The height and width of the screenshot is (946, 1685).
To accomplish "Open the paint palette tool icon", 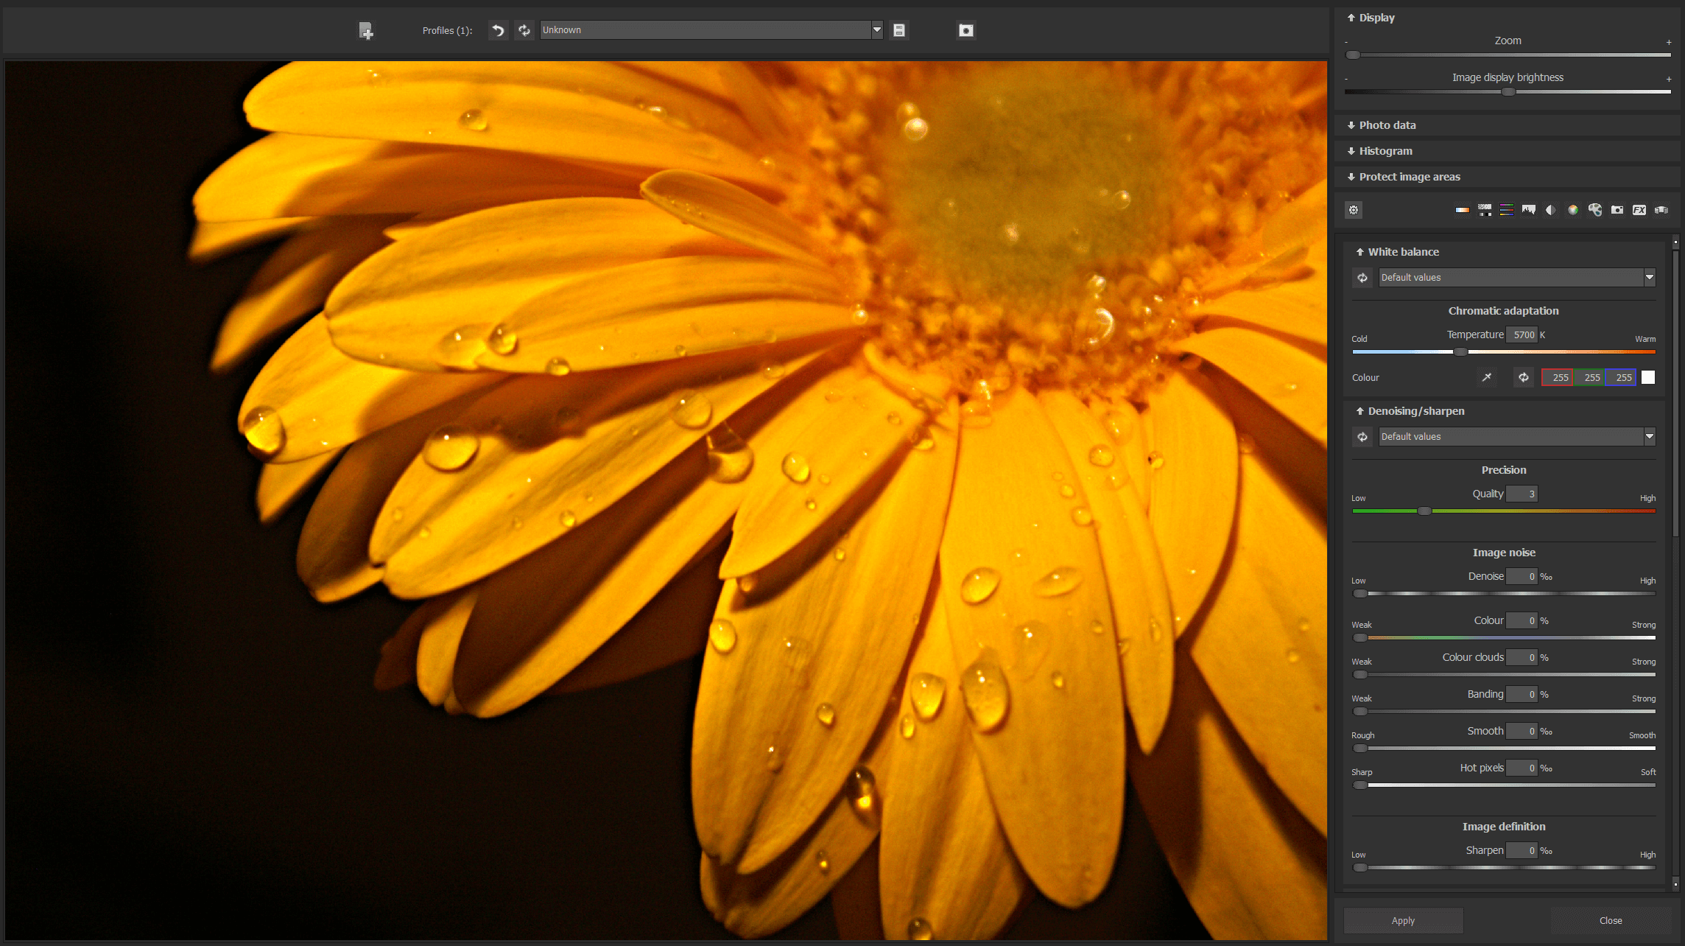I will coord(1595,210).
